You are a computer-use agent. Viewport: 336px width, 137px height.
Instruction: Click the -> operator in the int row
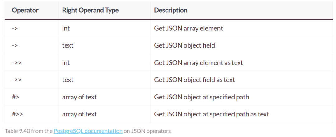coord(15,28)
